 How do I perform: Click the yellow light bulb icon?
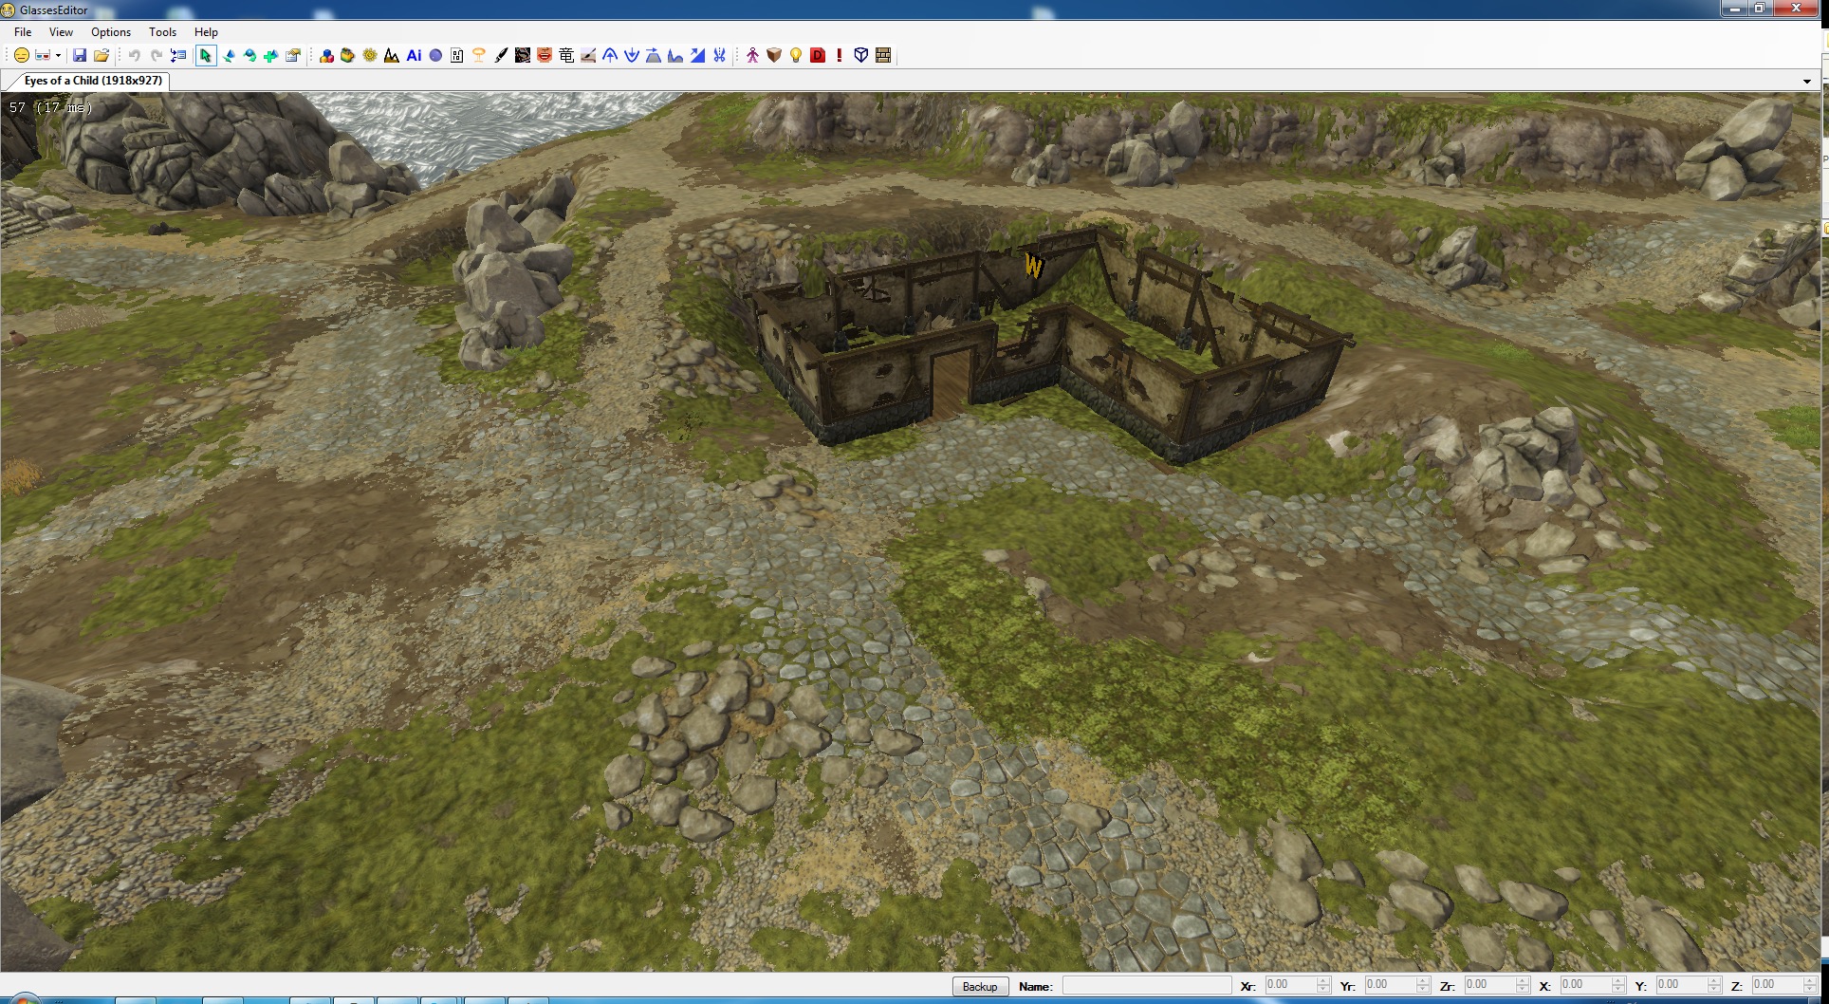pyautogui.click(x=796, y=56)
